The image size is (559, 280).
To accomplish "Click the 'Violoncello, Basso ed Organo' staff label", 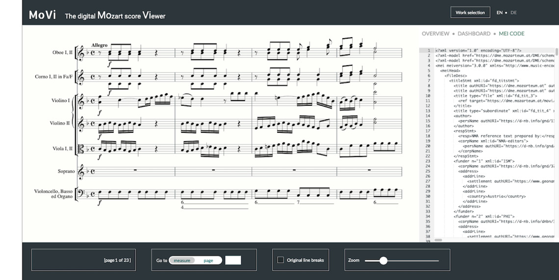I will pyautogui.click(x=53, y=194).
